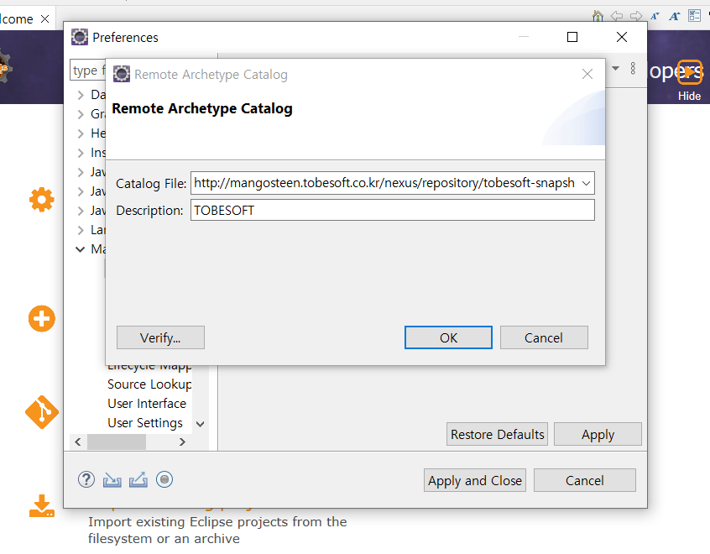Click the Apply button in Preferences
710x554 pixels.
click(x=598, y=434)
